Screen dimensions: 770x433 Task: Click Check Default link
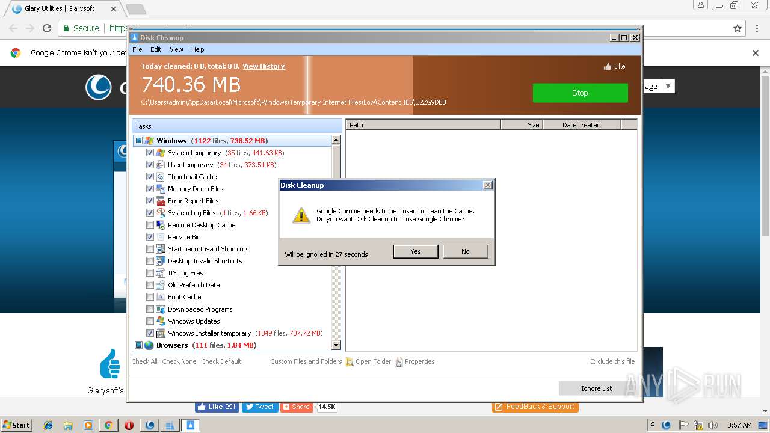point(221,361)
